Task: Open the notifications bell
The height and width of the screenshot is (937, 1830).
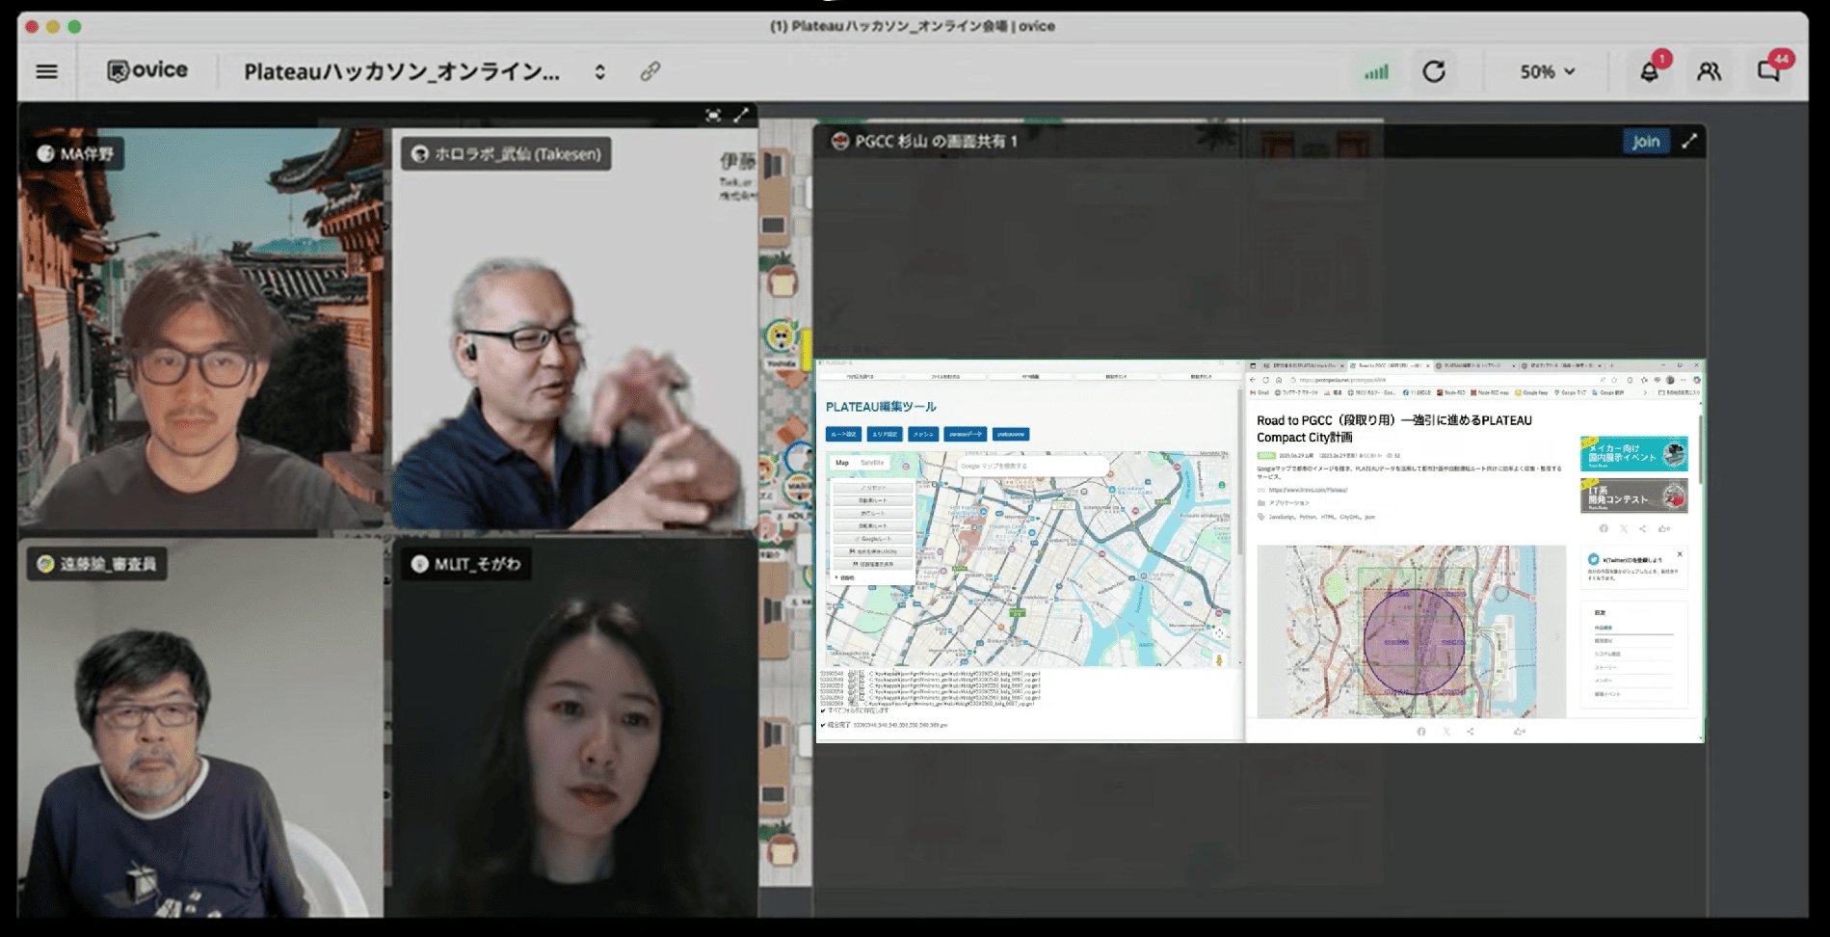Action: point(1650,71)
